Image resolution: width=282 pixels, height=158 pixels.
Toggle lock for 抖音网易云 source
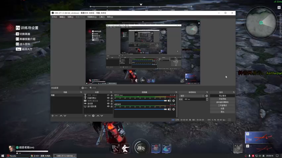click(x=111, y=98)
